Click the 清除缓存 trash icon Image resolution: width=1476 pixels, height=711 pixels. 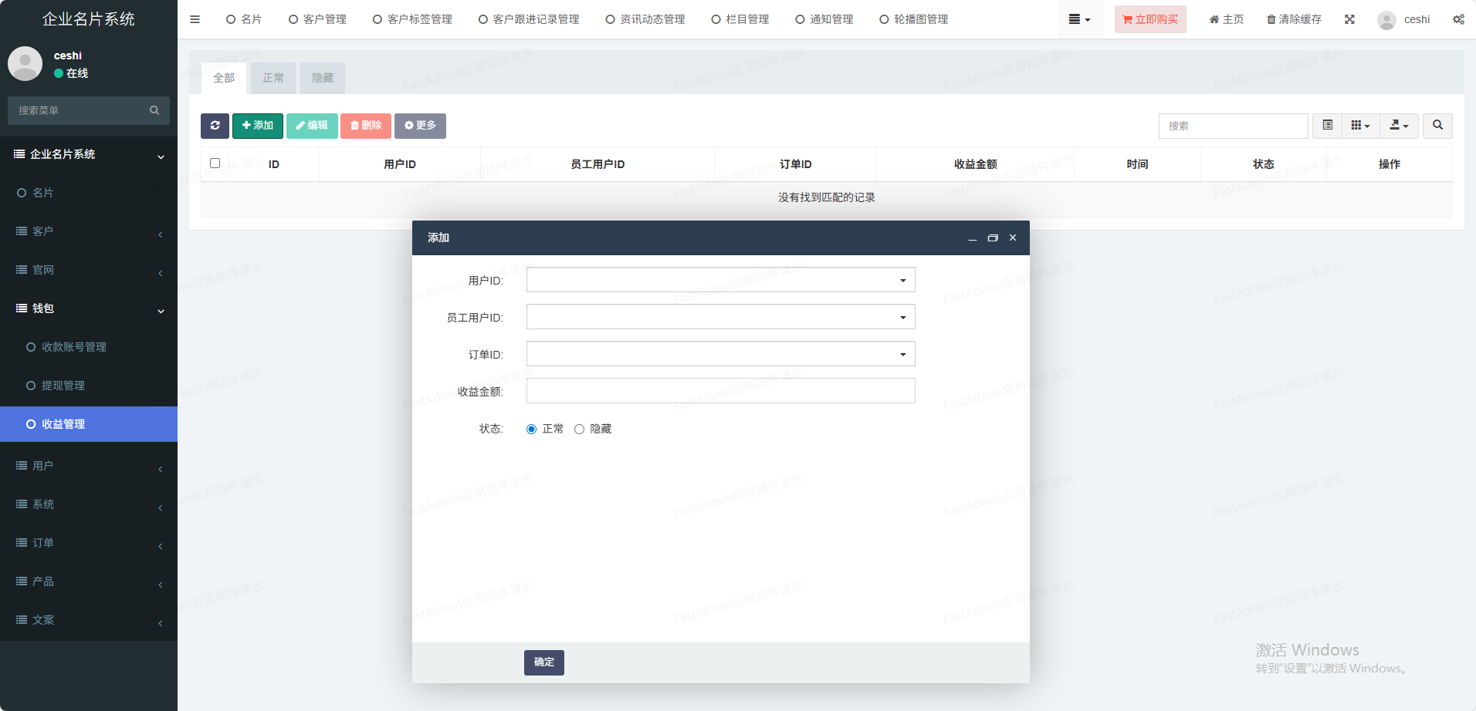click(x=1271, y=19)
